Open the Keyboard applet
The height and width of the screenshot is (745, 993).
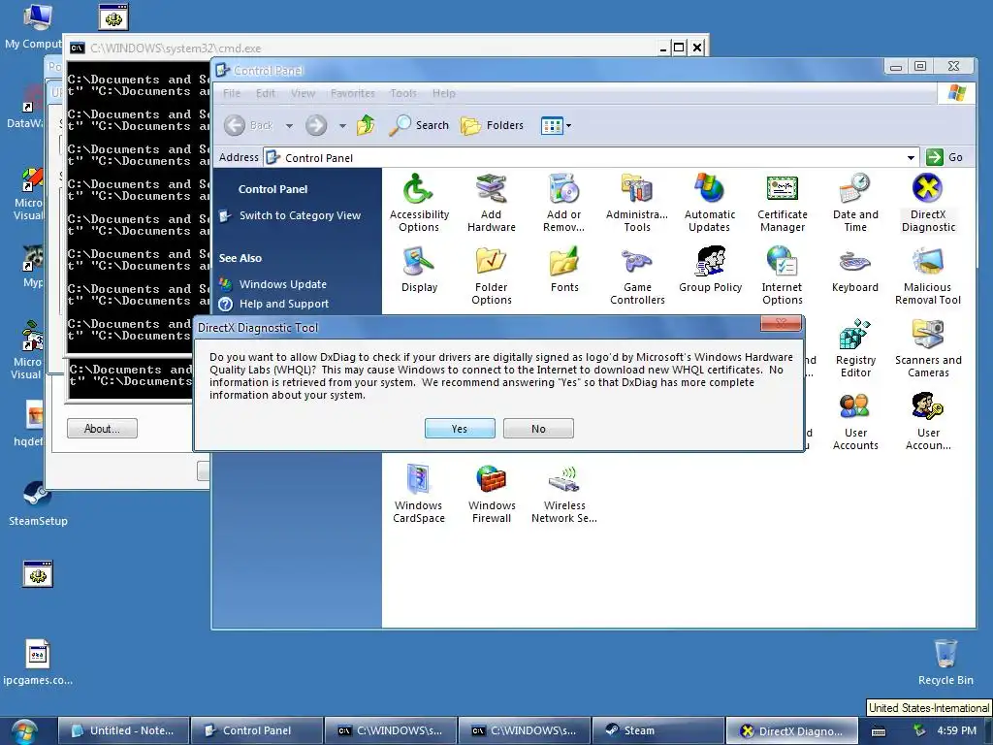[855, 270]
